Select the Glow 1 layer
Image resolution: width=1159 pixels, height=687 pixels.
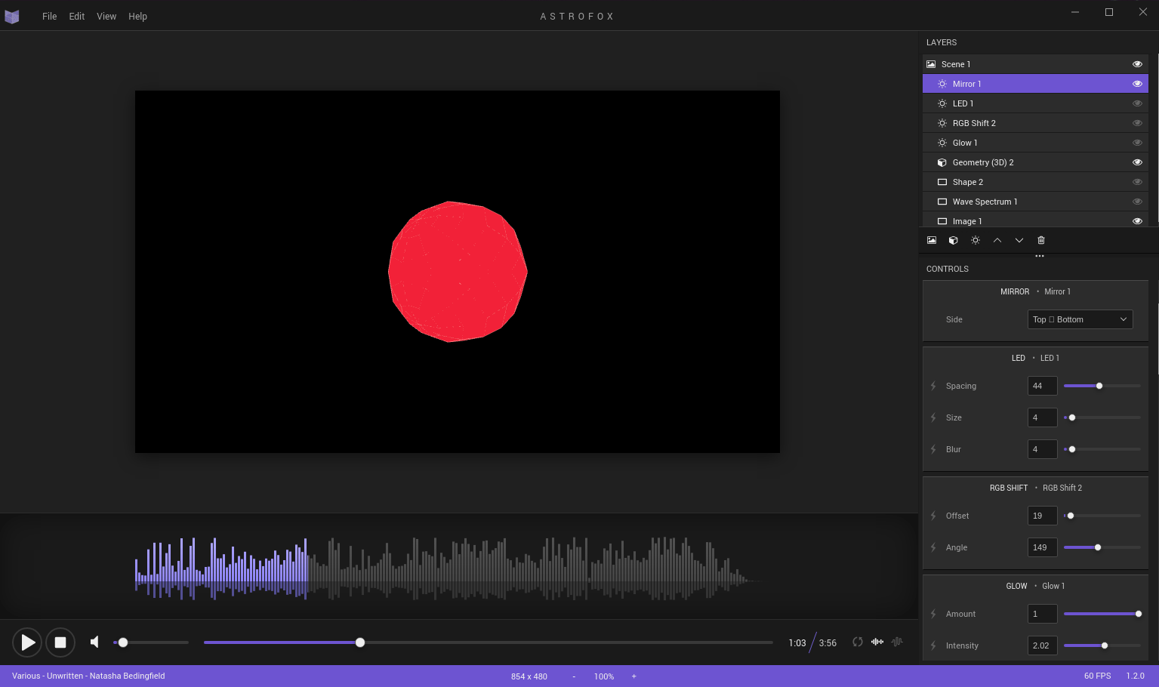[x=1035, y=143]
